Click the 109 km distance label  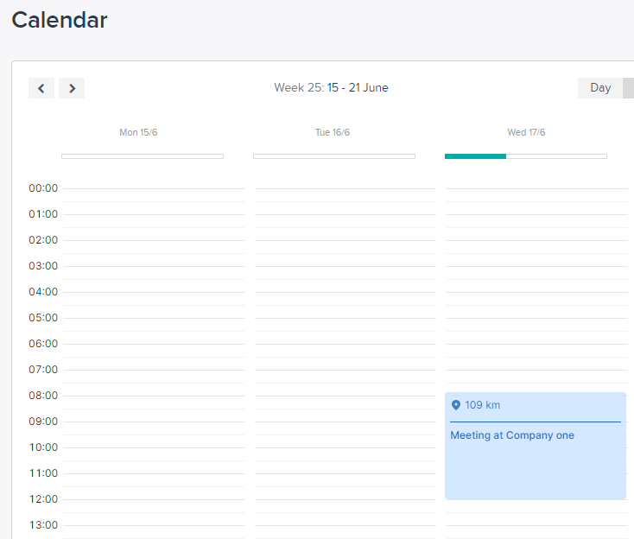[482, 405]
